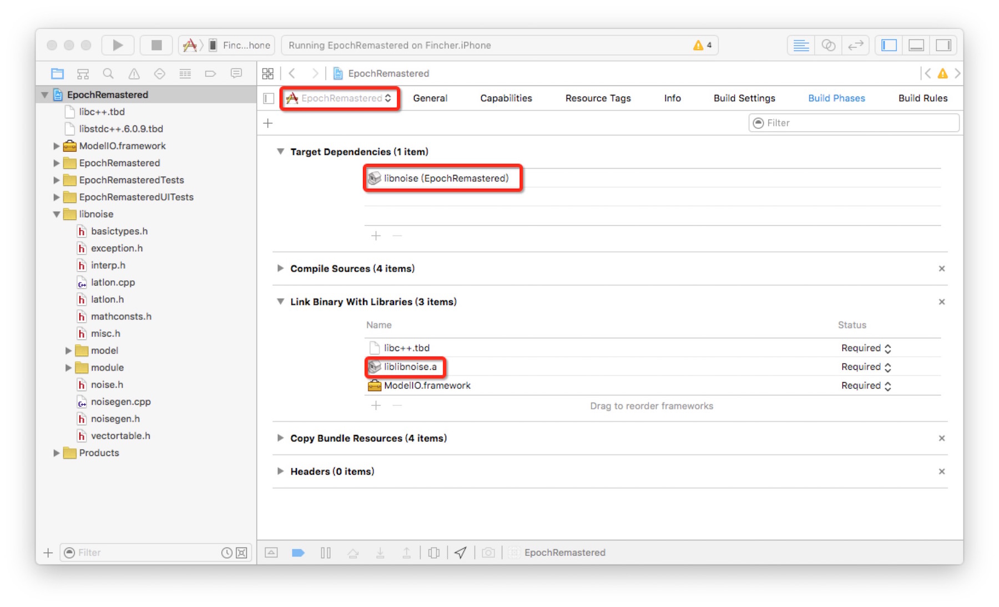This screenshot has width=999, height=607.
Task: Toggle breakpoints activation in debug bar
Action: point(298,553)
